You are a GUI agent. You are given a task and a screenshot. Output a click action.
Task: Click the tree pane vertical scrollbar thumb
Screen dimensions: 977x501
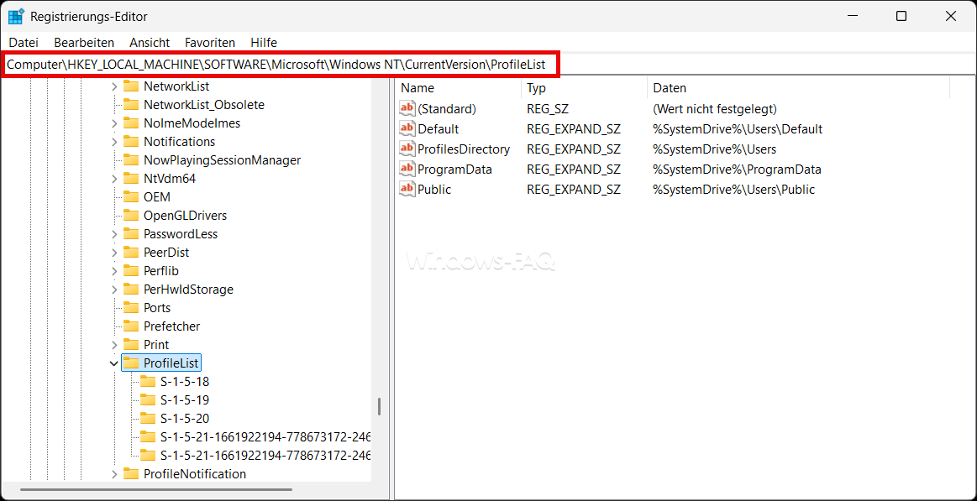[x=379, y=407]
